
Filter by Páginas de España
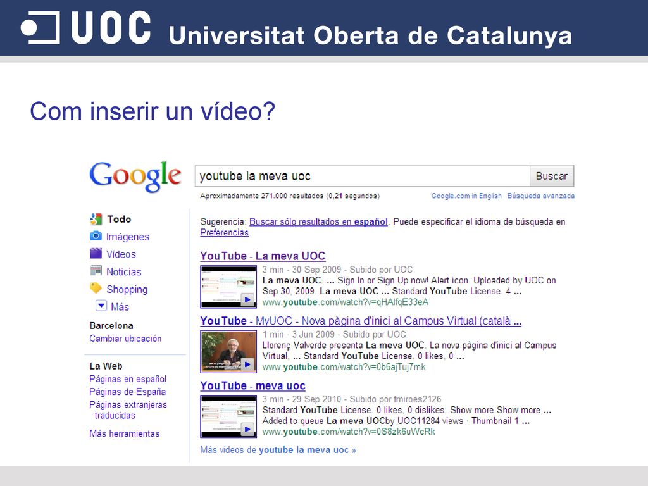pyautogui.click(x=128, y=392)
